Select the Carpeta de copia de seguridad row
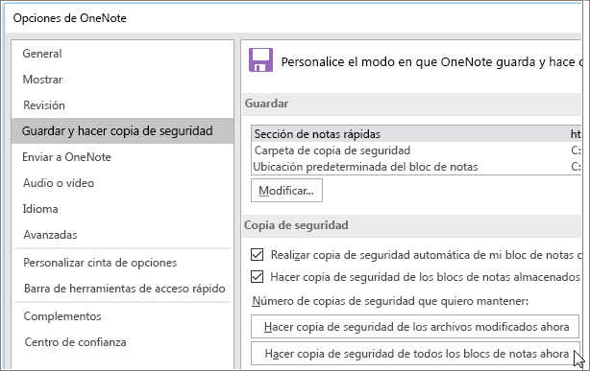 tap(416, 151)
